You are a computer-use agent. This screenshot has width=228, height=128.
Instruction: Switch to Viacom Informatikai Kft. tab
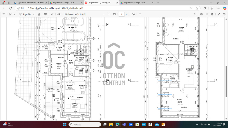(x=31, y=3)
